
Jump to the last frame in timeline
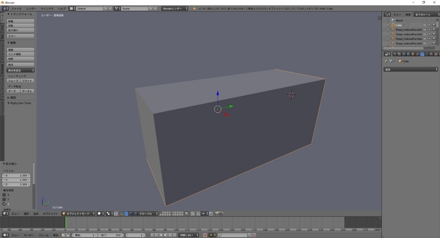[x=174, y=235]
